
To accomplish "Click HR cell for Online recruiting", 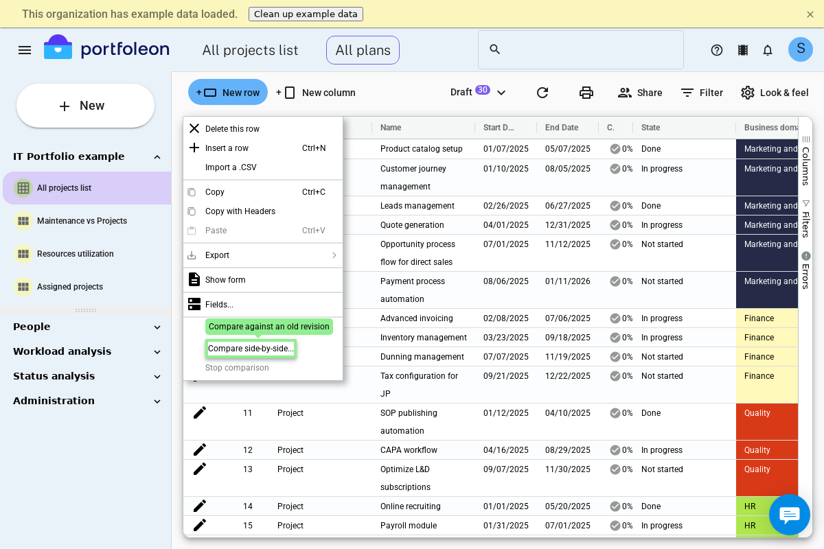I will click(x=767, y=506).
